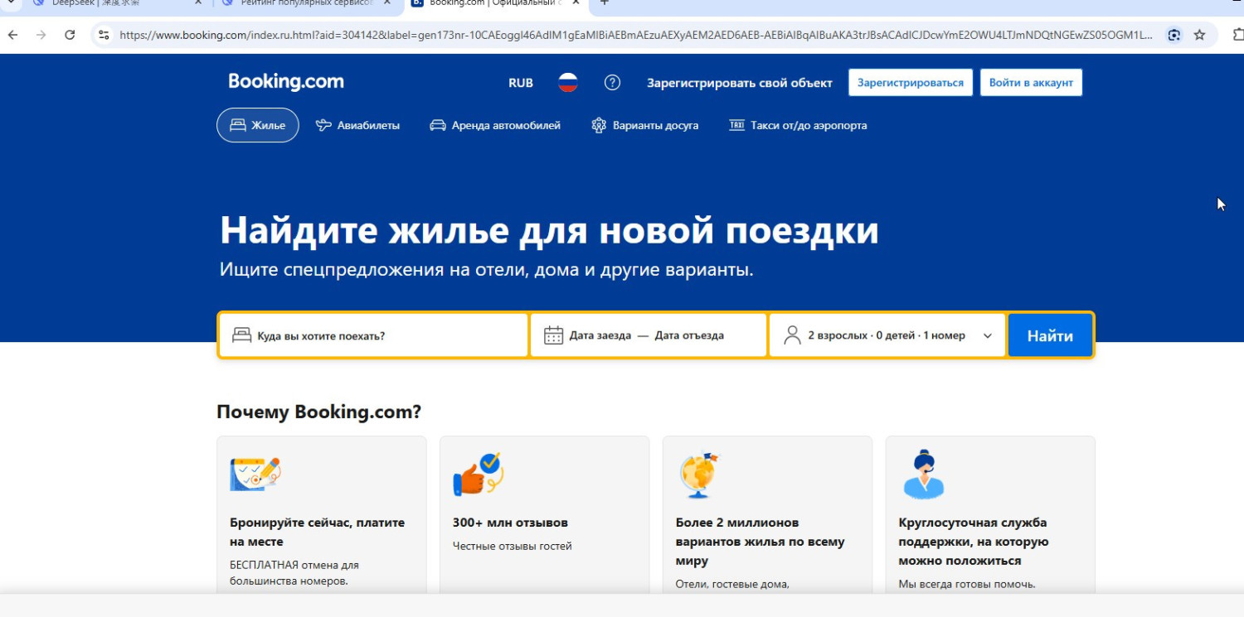Open the help question mark icon
Viewport: 1244px width, 617px height.
point(612,83)
